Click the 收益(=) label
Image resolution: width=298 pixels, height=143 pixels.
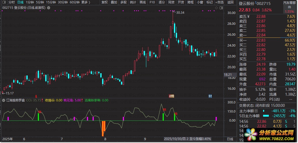pos(245,99)
